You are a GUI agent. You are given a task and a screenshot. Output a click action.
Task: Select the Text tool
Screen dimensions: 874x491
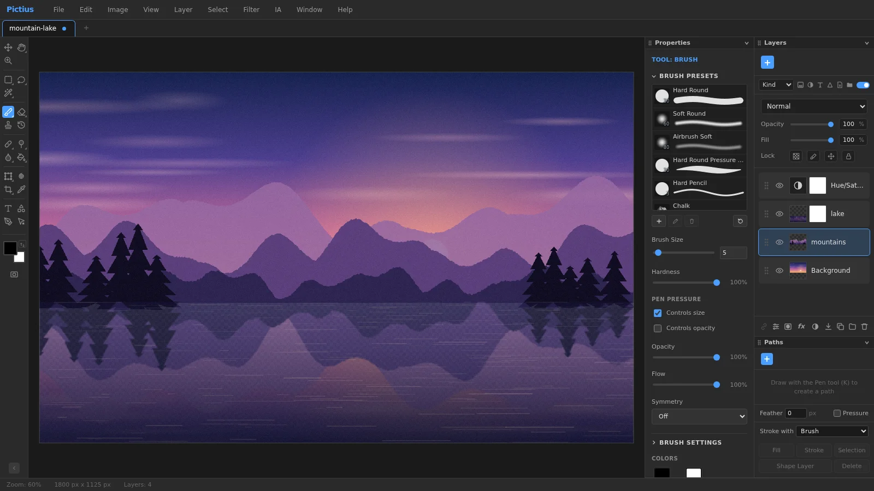coord(8,208)
